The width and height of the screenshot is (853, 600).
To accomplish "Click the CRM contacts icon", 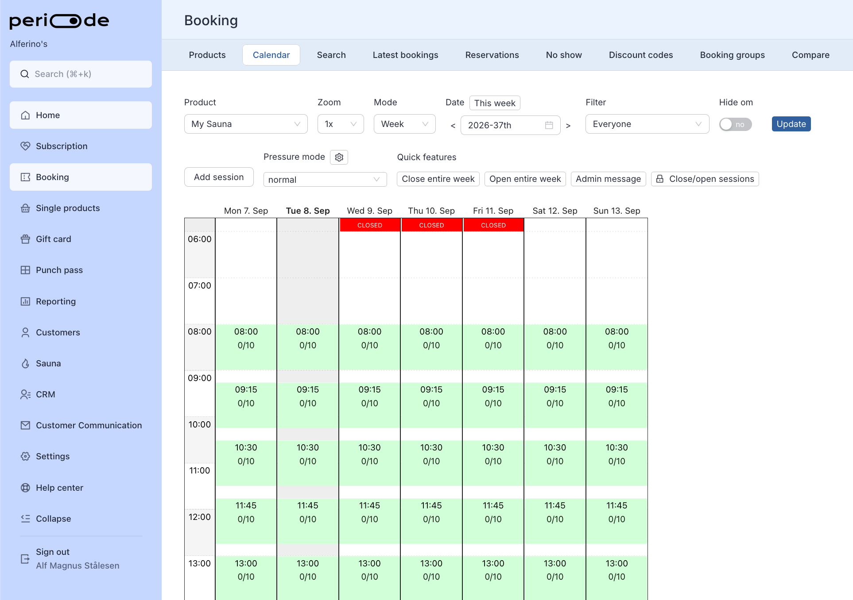I will click(26, 394).
